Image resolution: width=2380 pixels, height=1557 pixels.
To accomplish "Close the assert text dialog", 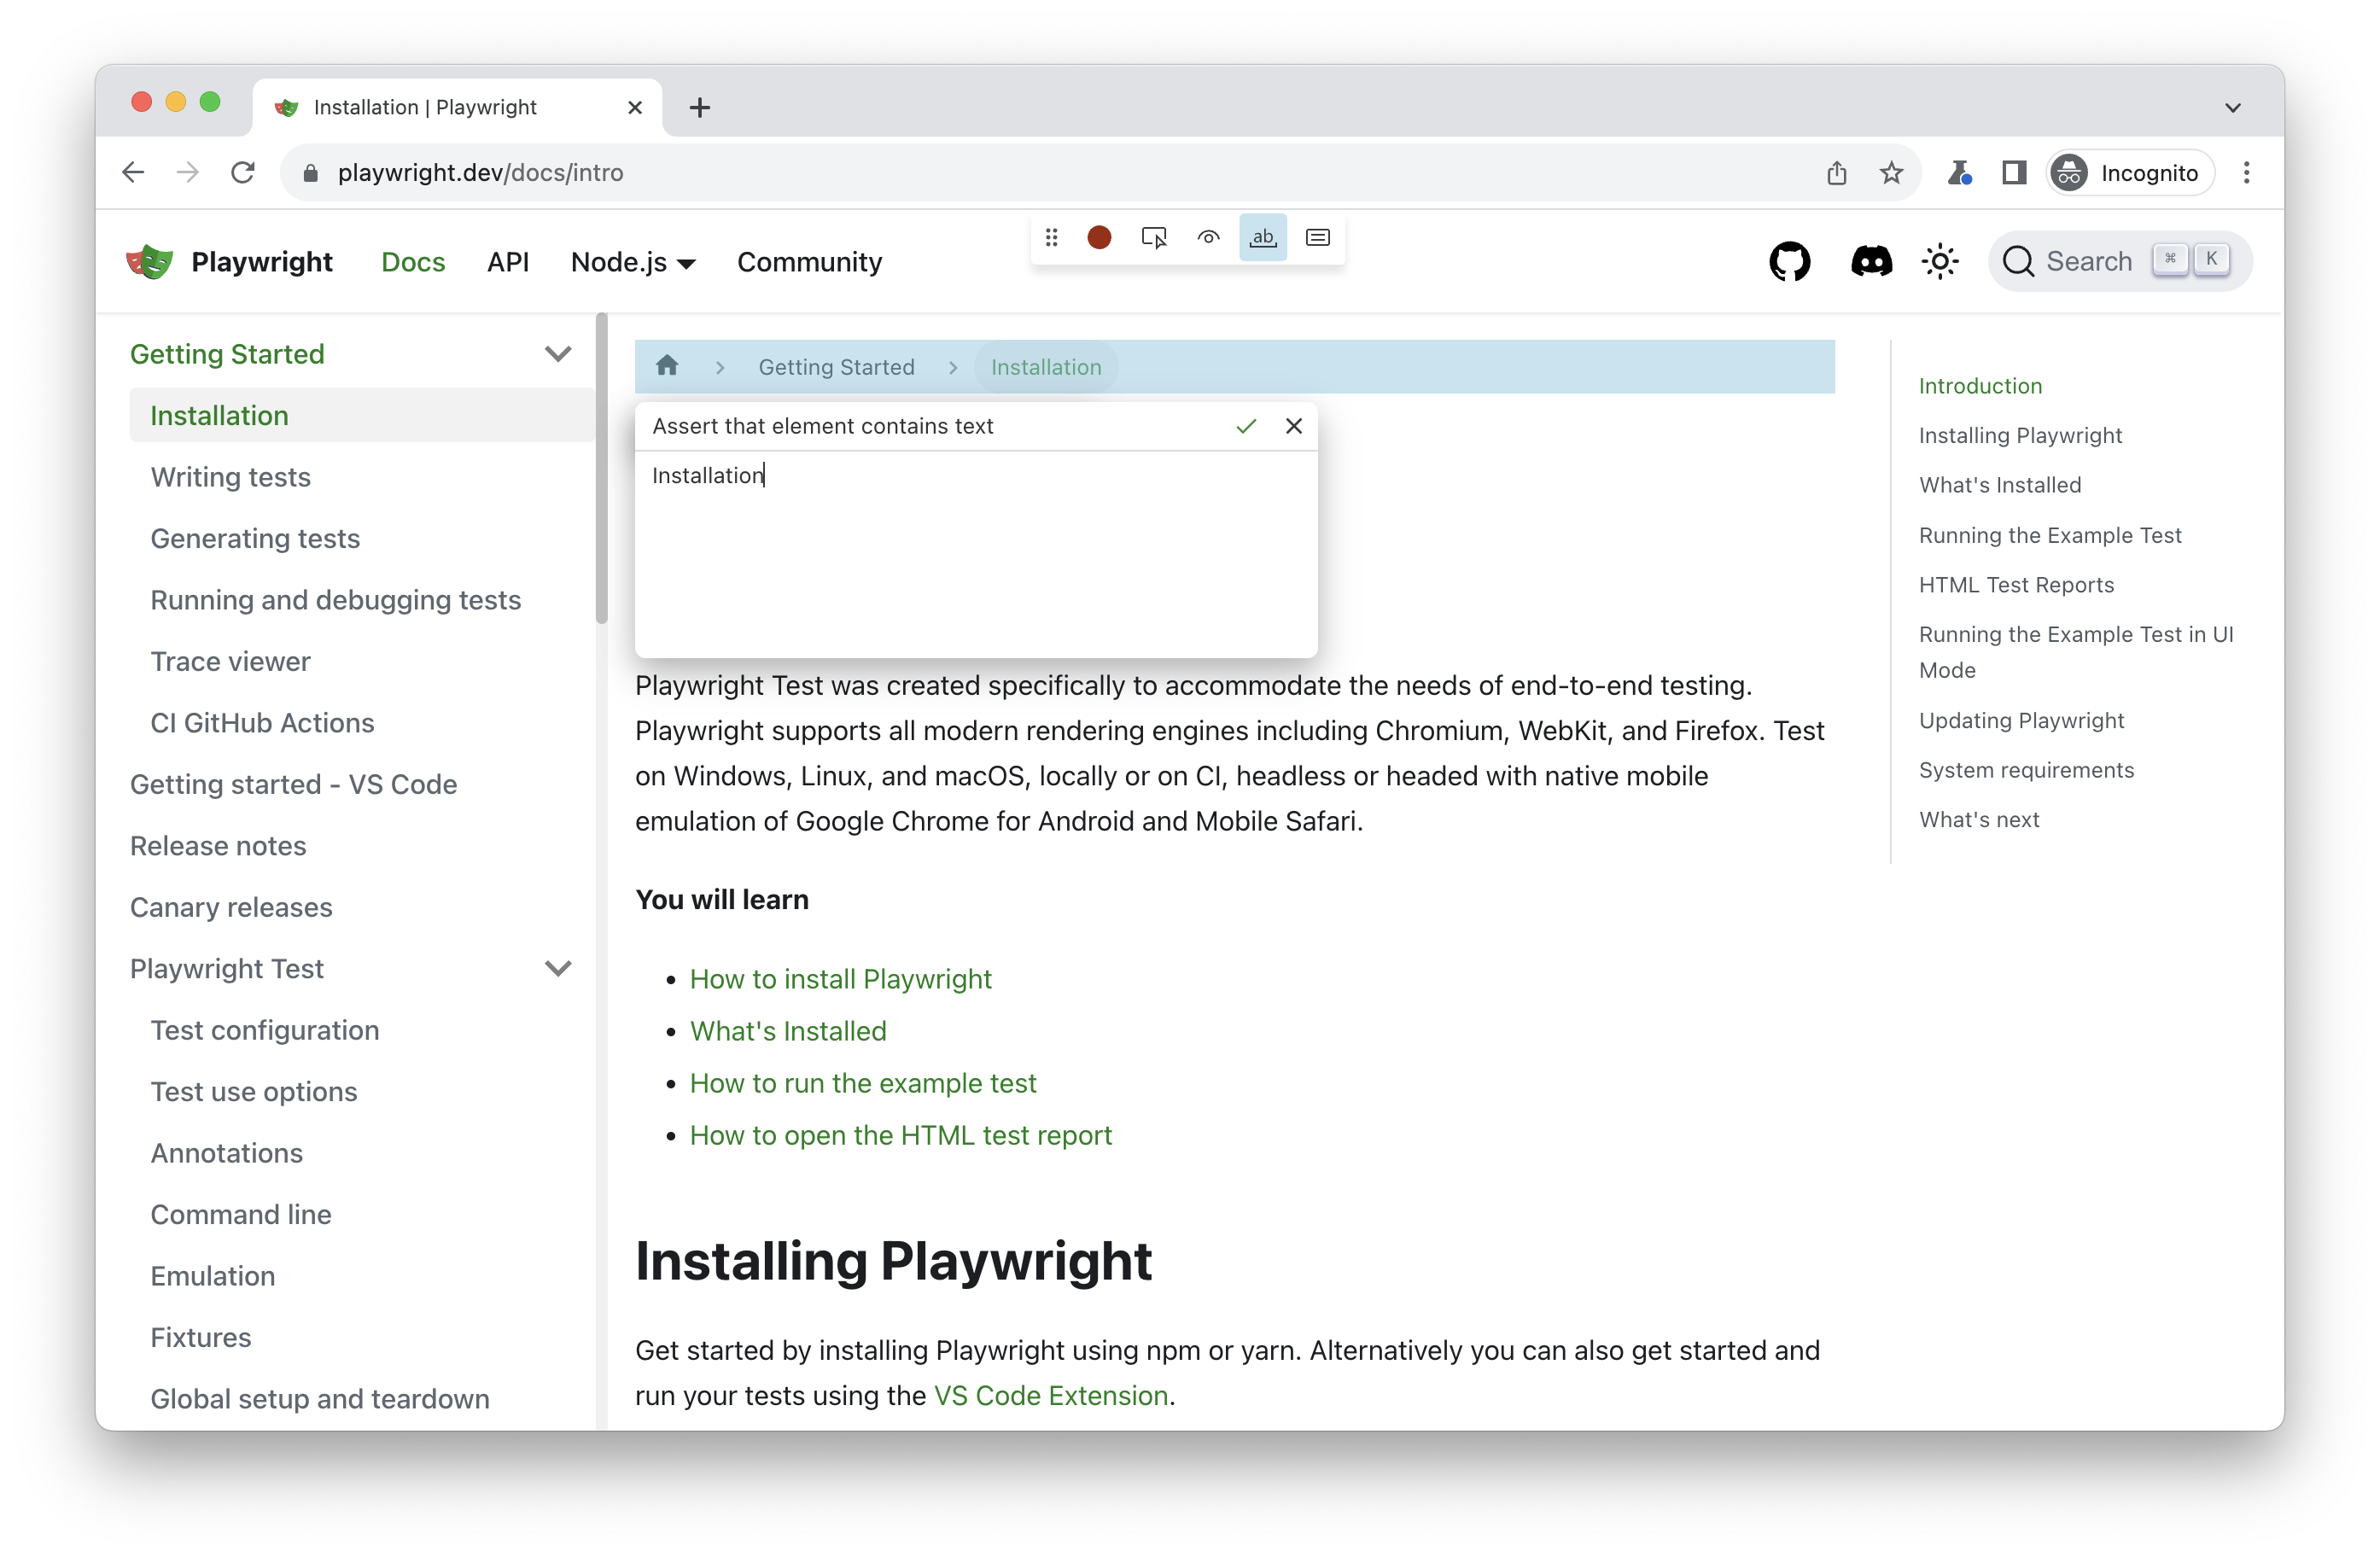I will 1294,426.
